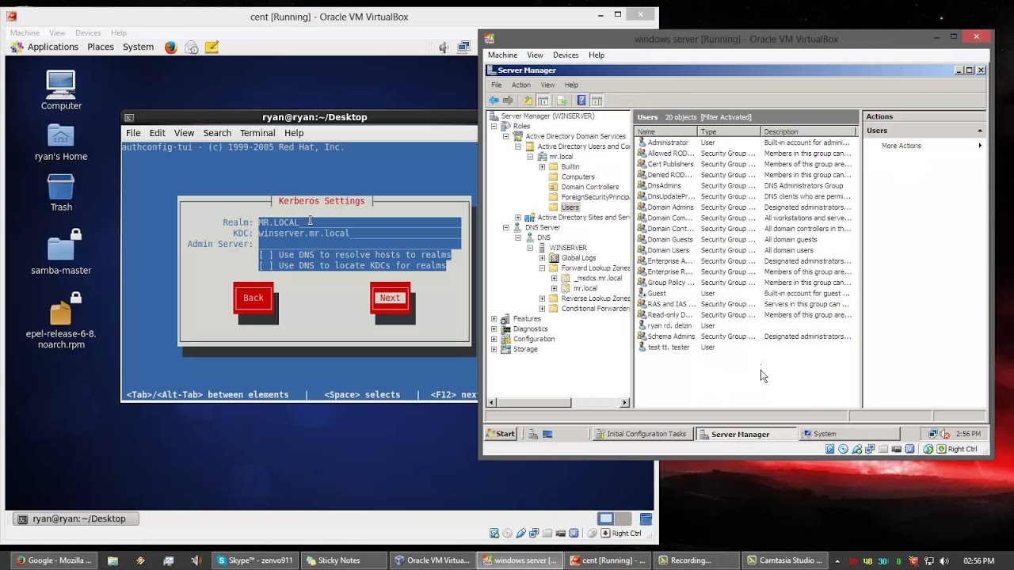Select Domain Controllers in the AD tree
Image resolution: width=1014 pixels, height=570 pixels.
pos(590,188)
